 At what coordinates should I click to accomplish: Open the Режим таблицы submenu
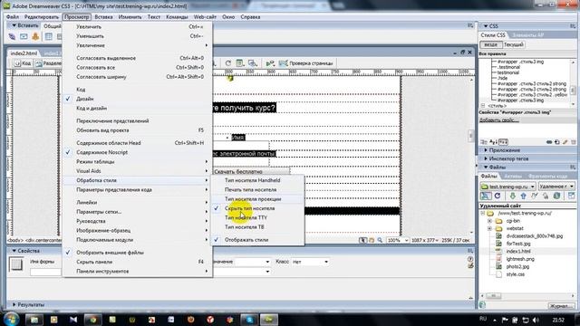[138, 161]
